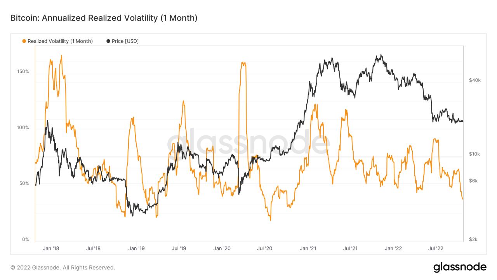
Task: Click the glassnode watermark in chart center
Action: pos(248,143)
